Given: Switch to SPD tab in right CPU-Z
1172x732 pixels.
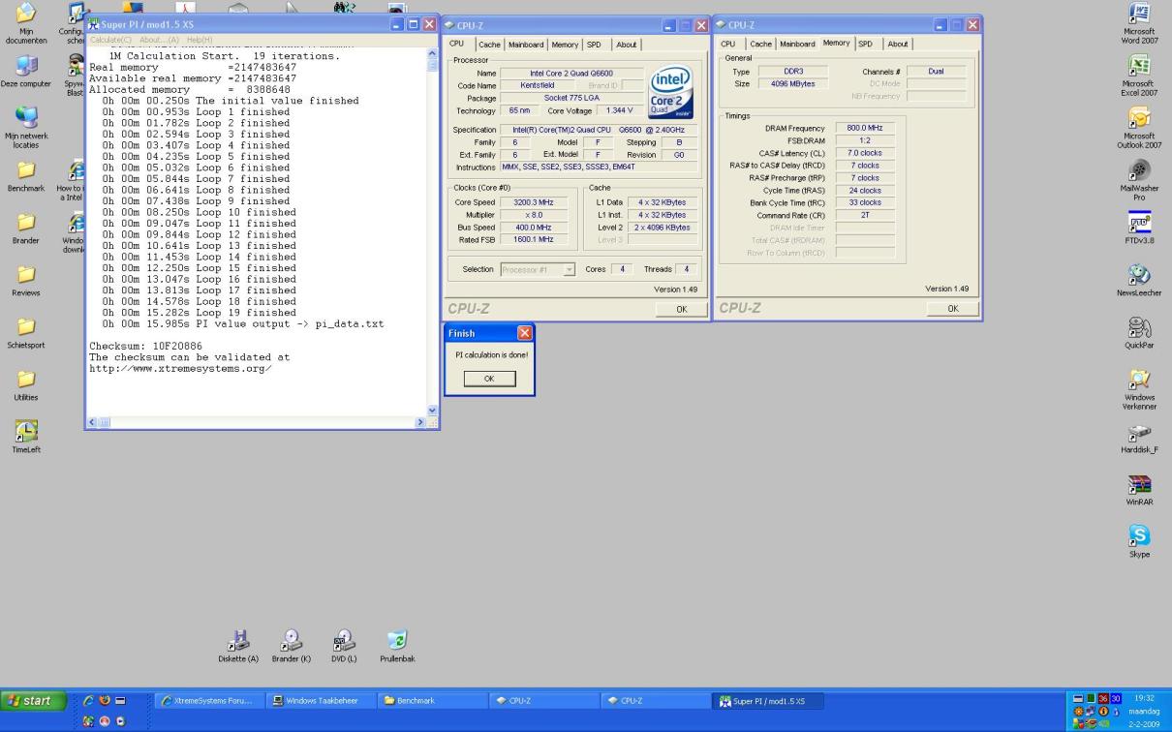Looking at the screenshot, I should pyautogui.click(x=865, y=45).
